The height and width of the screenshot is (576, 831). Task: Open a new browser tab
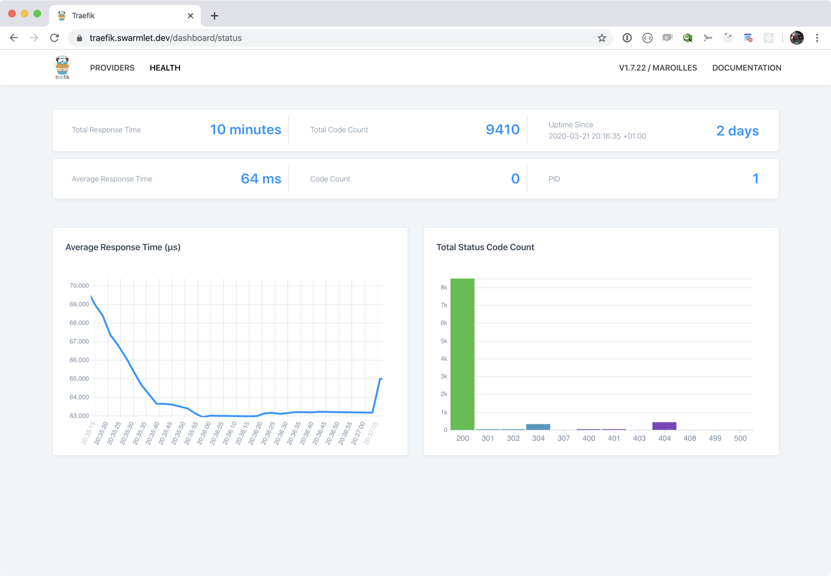tap(214, 16)
